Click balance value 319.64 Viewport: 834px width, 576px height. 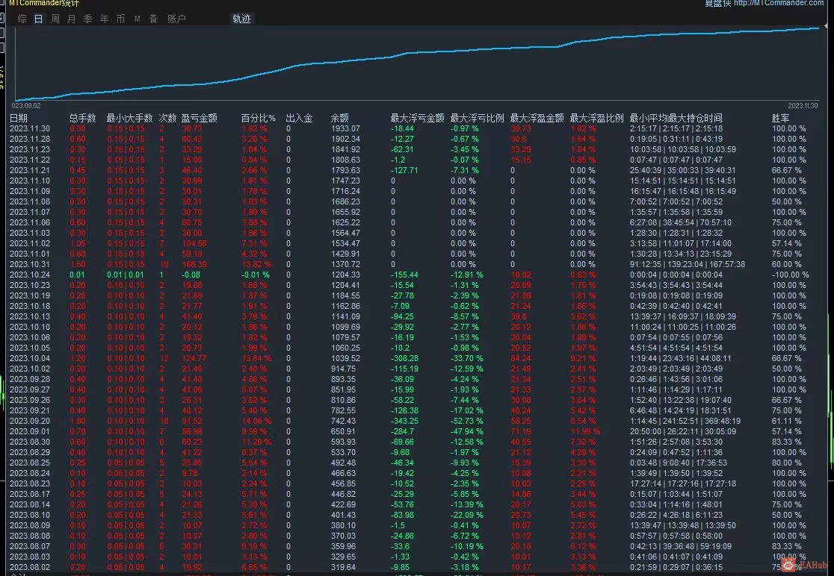coord(343,567)
